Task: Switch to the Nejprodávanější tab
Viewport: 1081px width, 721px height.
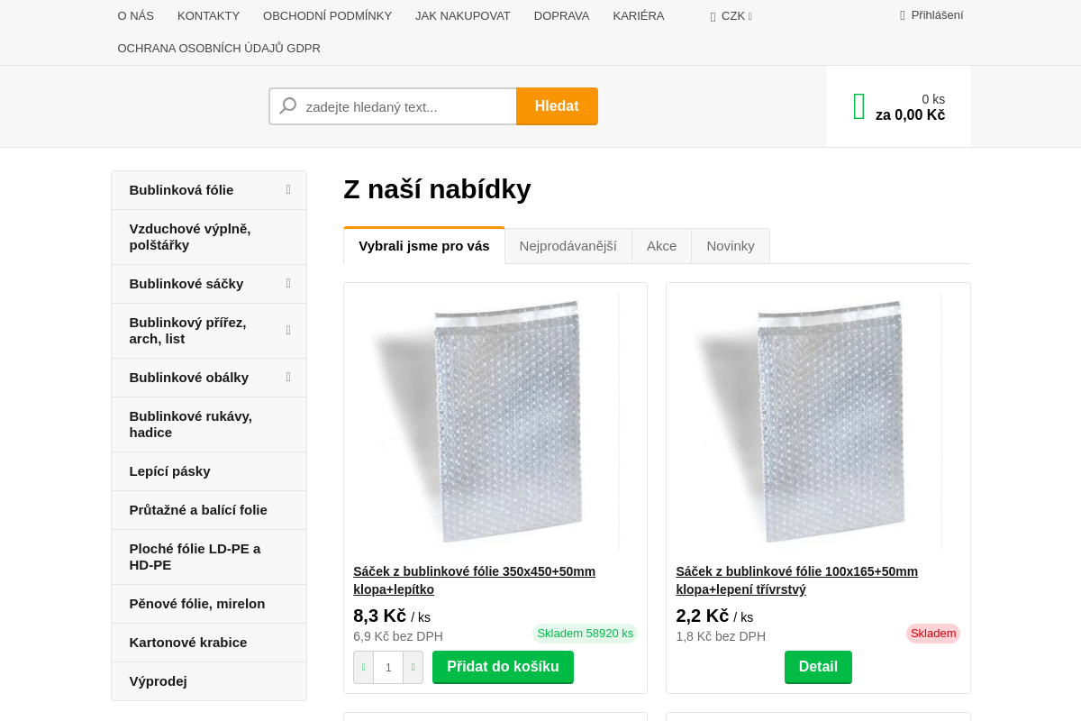Action: pos(568,245)
